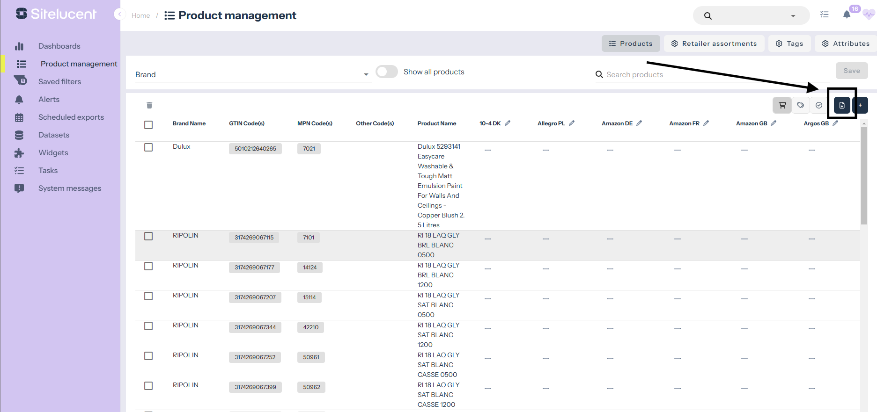Tick the select-all header checkbox
The image size is (877, 412).
148,125
